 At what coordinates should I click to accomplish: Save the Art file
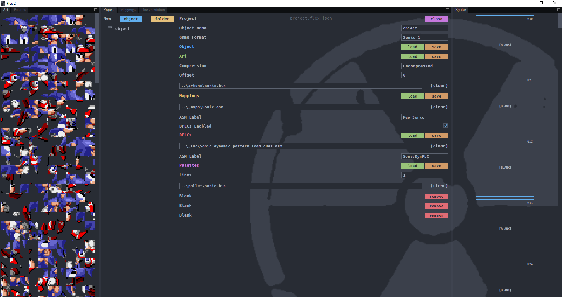coord(436,57)
